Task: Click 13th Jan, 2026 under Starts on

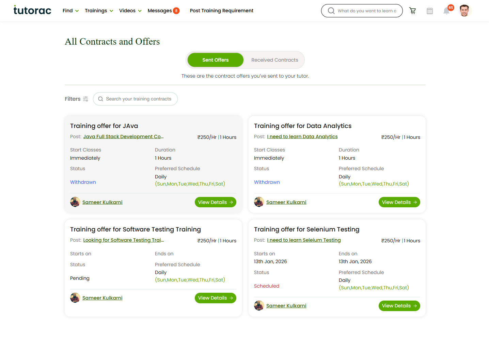Action: (270, 261)
